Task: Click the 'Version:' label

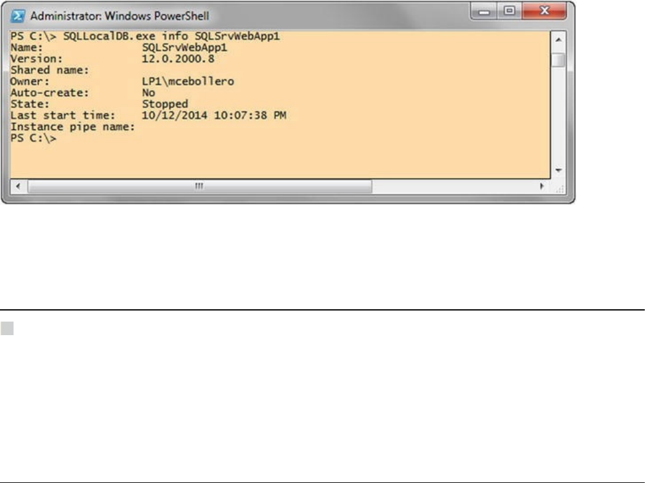Action: (x=36, y=59)
